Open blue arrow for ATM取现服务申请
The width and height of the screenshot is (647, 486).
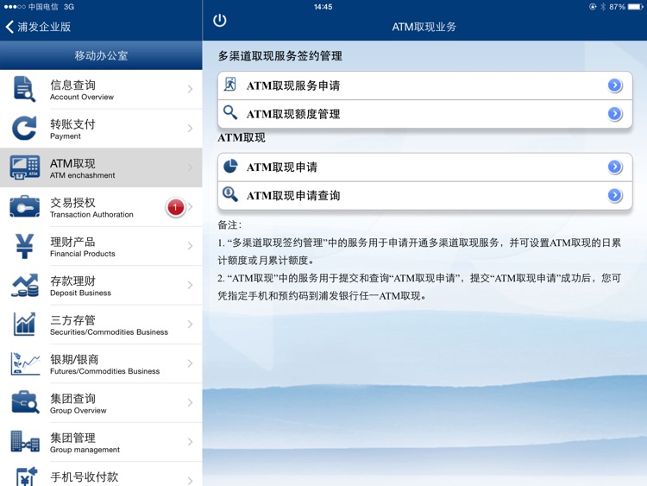[614, 85]
